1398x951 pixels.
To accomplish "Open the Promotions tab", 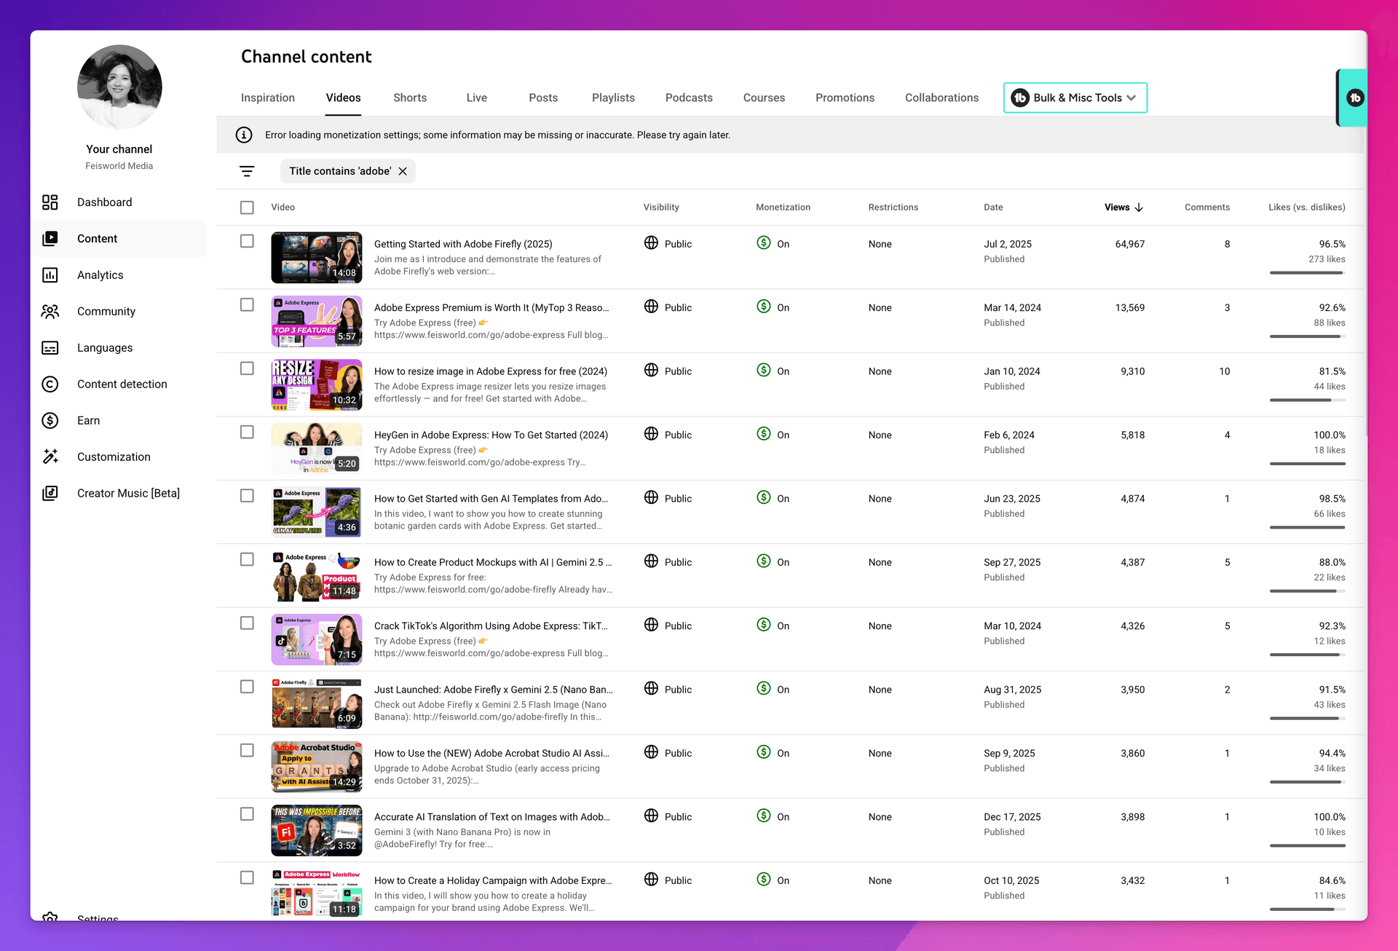I will [x=845, y=98].
